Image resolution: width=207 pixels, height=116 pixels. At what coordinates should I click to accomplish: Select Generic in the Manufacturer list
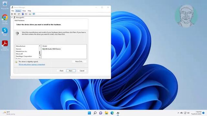19,49
